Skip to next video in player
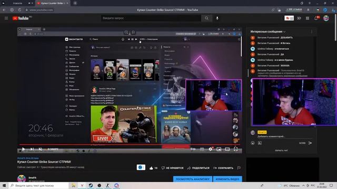The image size is (337, 189). click(32, 149)
